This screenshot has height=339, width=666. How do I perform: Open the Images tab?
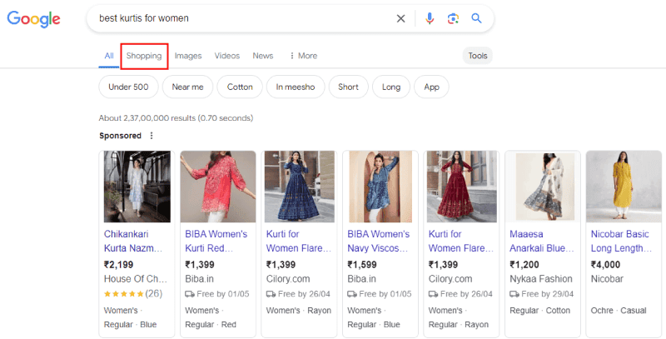tap(188, 56)
